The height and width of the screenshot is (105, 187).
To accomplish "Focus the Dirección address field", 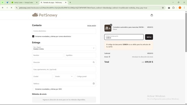I will (x=64, y=62).
